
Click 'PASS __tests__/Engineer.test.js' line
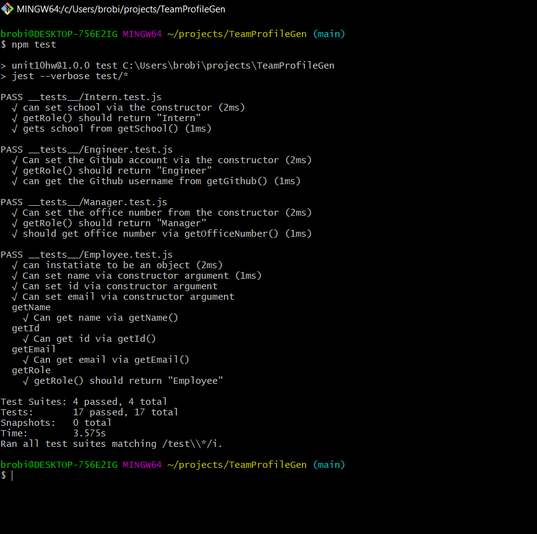pyautogui.click(x=87, y=150)
